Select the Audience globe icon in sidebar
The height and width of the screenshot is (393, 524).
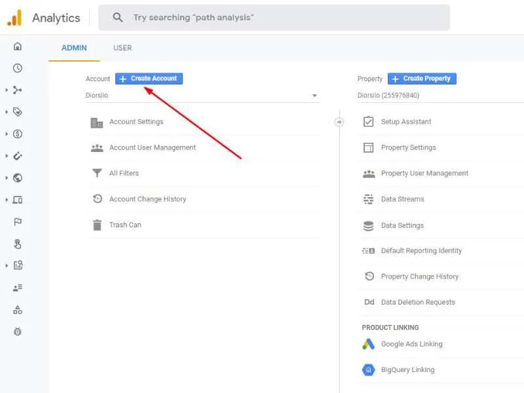point(18,177)
